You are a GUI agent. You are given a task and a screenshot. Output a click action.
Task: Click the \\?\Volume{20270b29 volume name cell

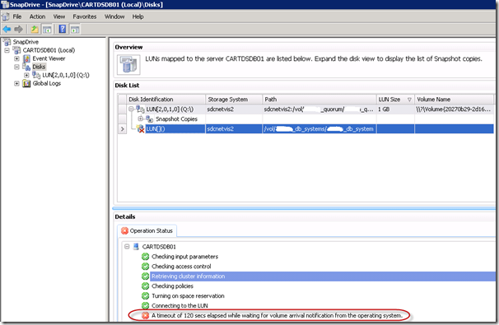[x=455, y=109]
